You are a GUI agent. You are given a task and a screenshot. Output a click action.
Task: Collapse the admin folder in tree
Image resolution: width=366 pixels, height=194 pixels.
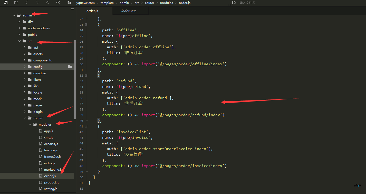pos(14,15)
